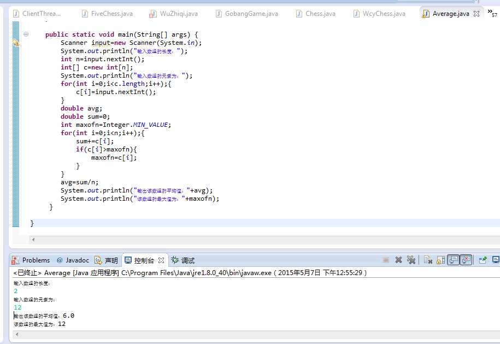Clear the console output
The height and width of the screenshot is (344, 500).
428,260
